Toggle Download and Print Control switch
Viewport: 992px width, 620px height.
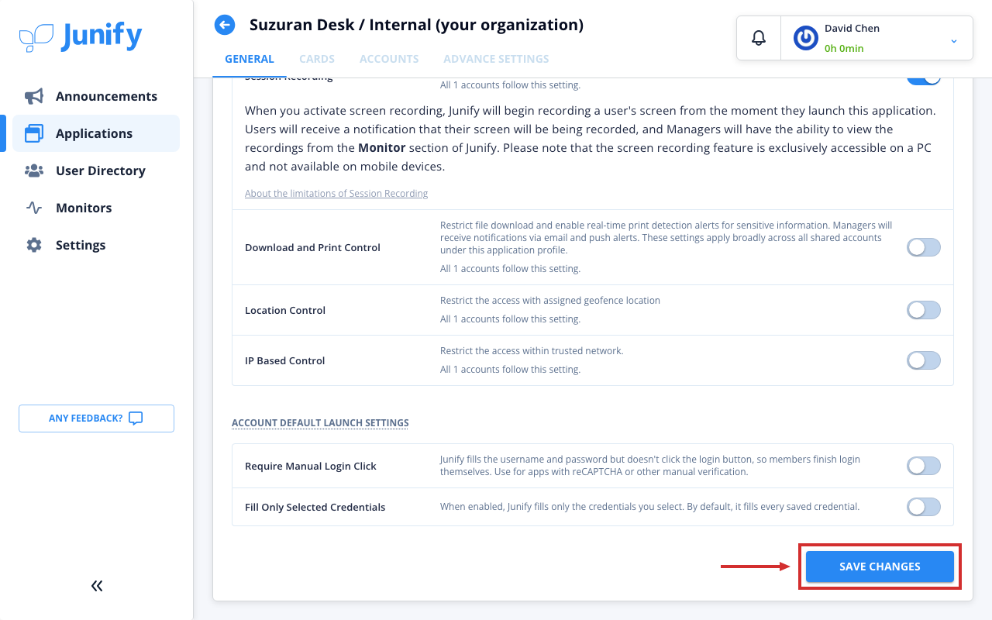[x=924, y=247]
